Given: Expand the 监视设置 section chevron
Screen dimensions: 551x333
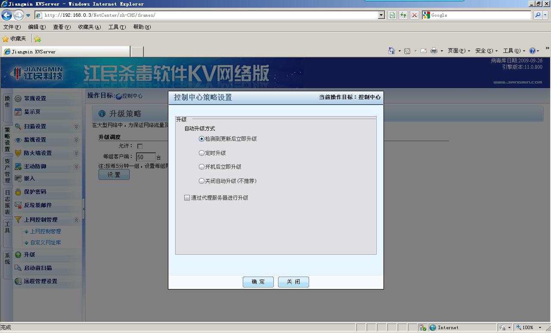Looking at the screenshot, I should pos(76,140).
